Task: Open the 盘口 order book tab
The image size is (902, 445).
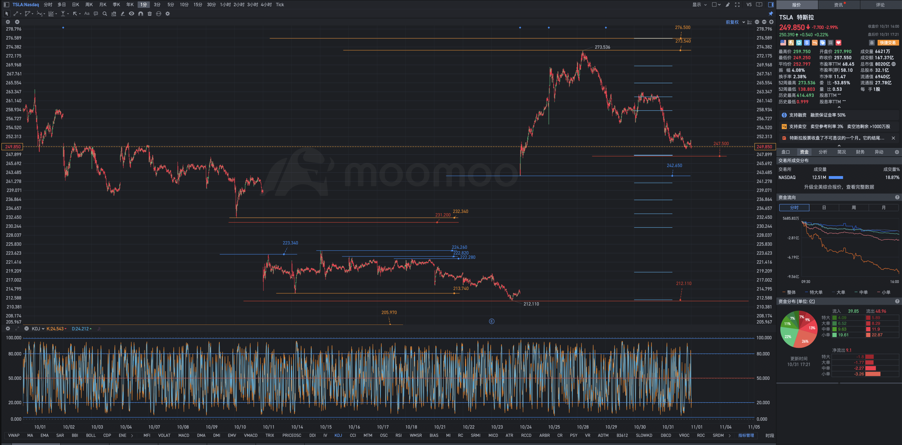Action: click(786, 152)
